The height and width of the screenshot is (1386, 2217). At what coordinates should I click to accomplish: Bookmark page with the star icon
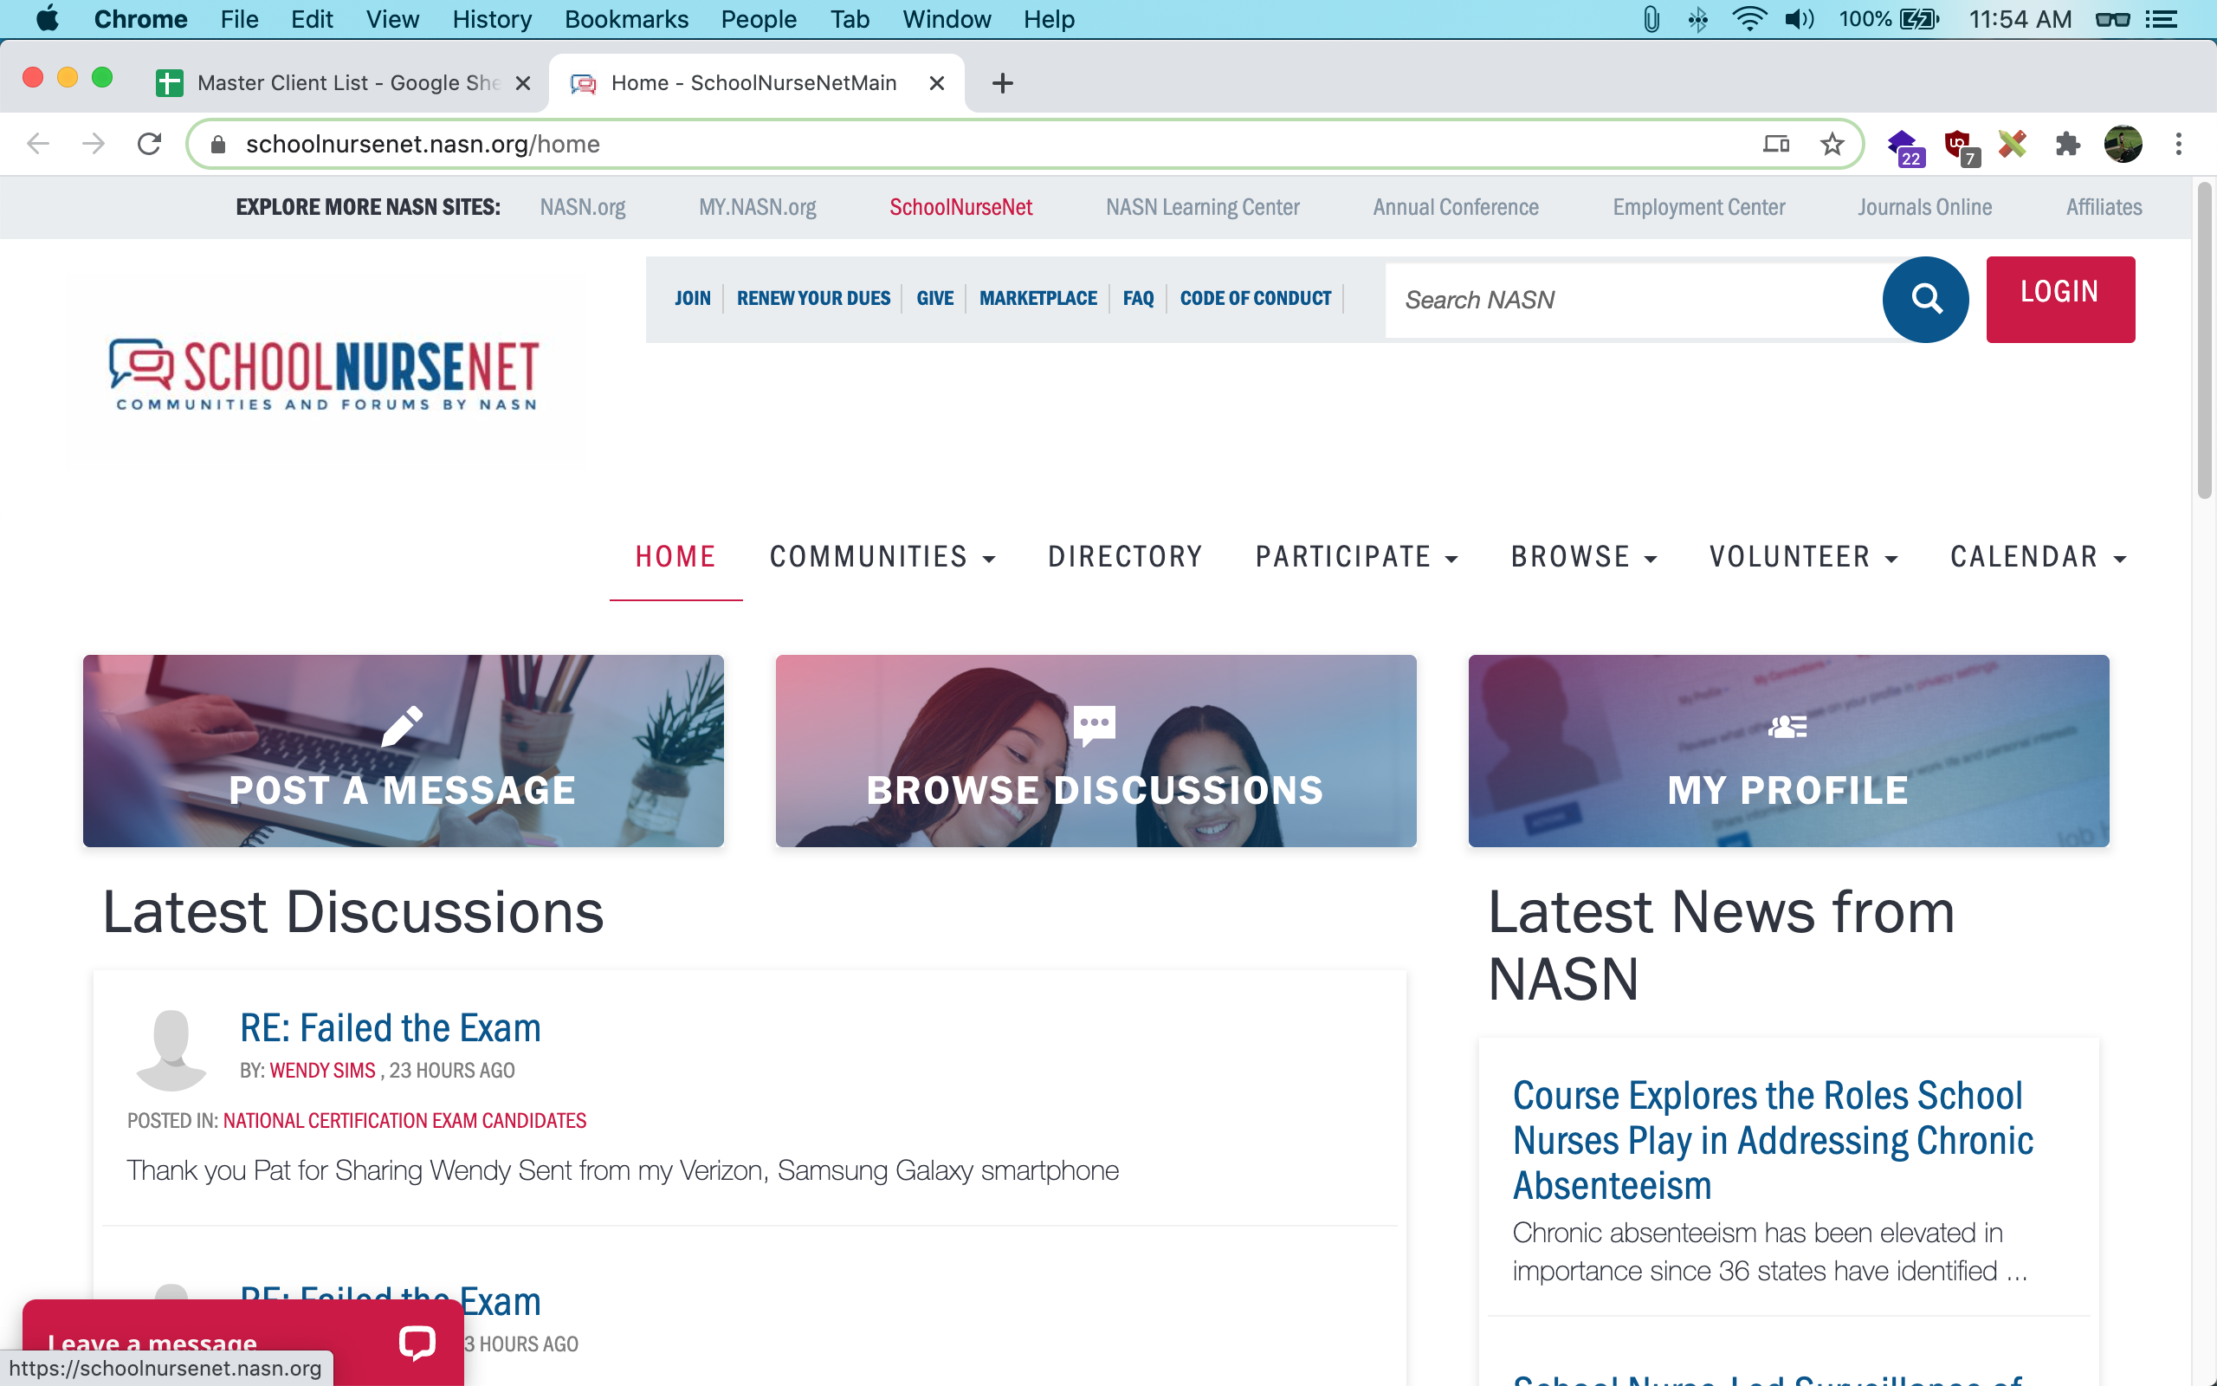pos(1832,144)
